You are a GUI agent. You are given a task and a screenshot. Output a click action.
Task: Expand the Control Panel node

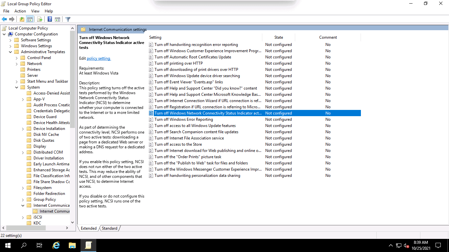pos(16,58)
